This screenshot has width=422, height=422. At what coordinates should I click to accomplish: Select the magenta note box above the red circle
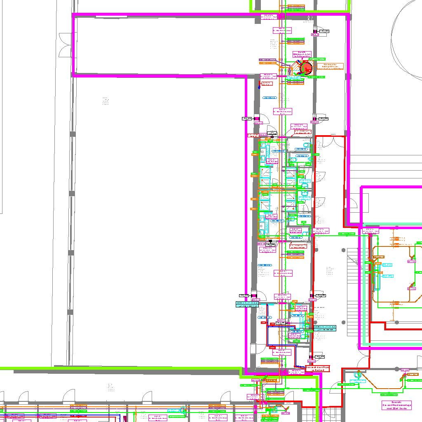(x=302, y=54)
